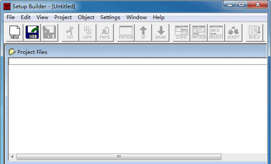Close the Setup Builder window
The image size is (271, 164).
pos(258,4)
